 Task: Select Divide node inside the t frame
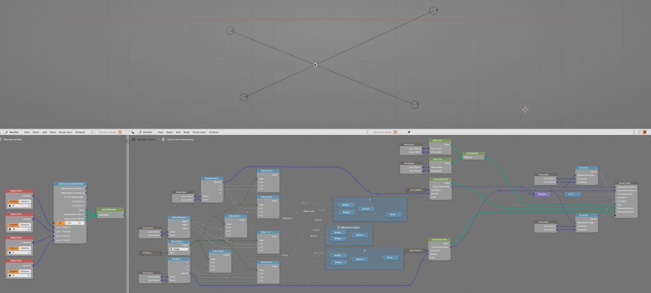[x=394, y=214]
